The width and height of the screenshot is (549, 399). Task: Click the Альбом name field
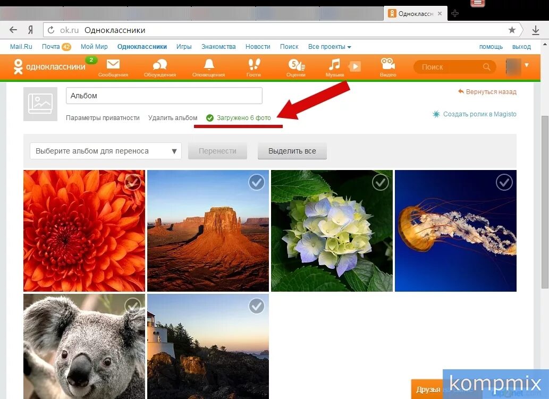pyautogui.click(x=164, y=96)
